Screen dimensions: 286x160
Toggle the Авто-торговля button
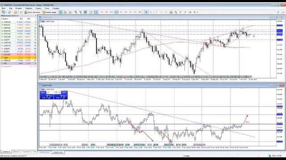coord(32,12)
